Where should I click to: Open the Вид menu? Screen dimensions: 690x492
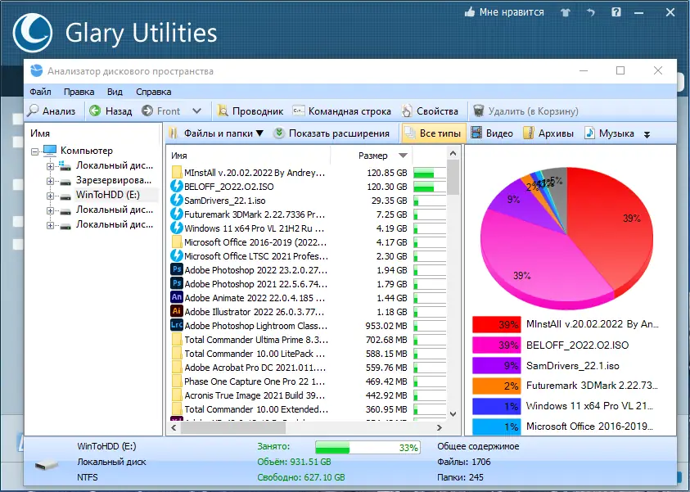pyautogui.click(x=115, y=92)
